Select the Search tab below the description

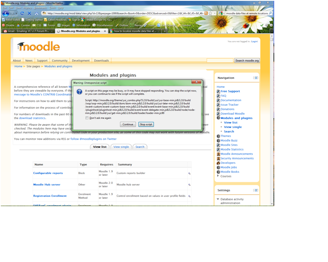click(140, 147)
